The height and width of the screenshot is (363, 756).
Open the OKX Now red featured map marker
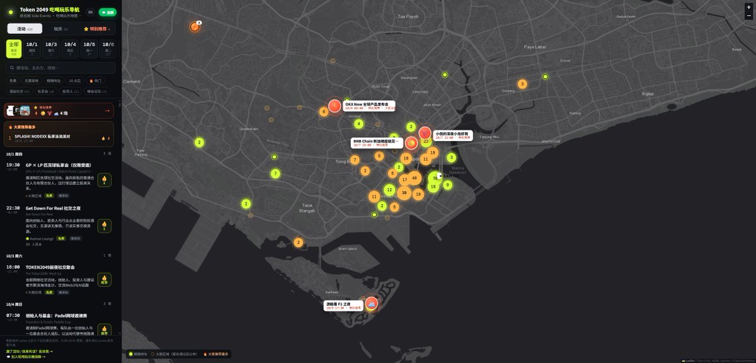click(x=335, y=106)
